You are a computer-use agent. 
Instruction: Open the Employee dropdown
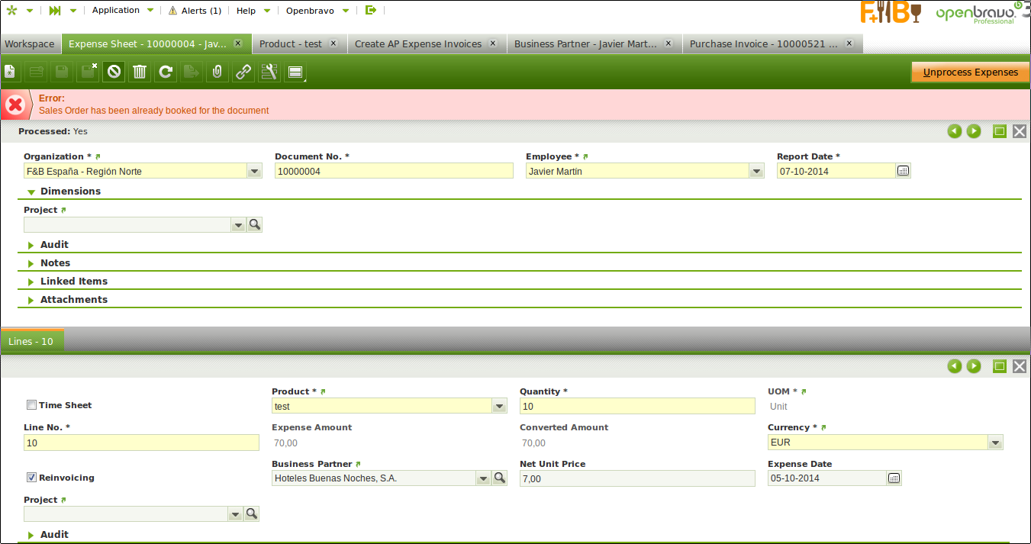(x=757, y=171)
